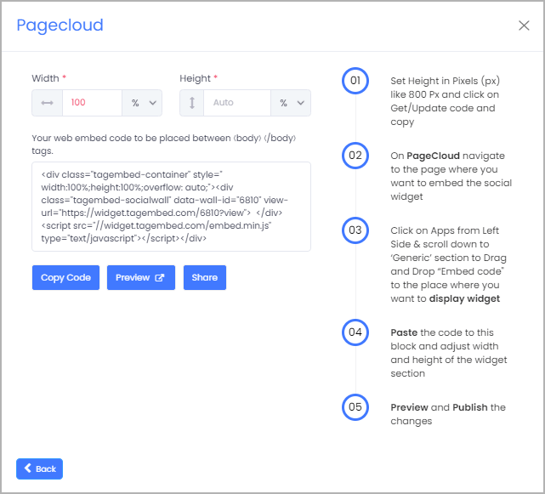Open the Height unit dropdown

(x=291, y=103)
